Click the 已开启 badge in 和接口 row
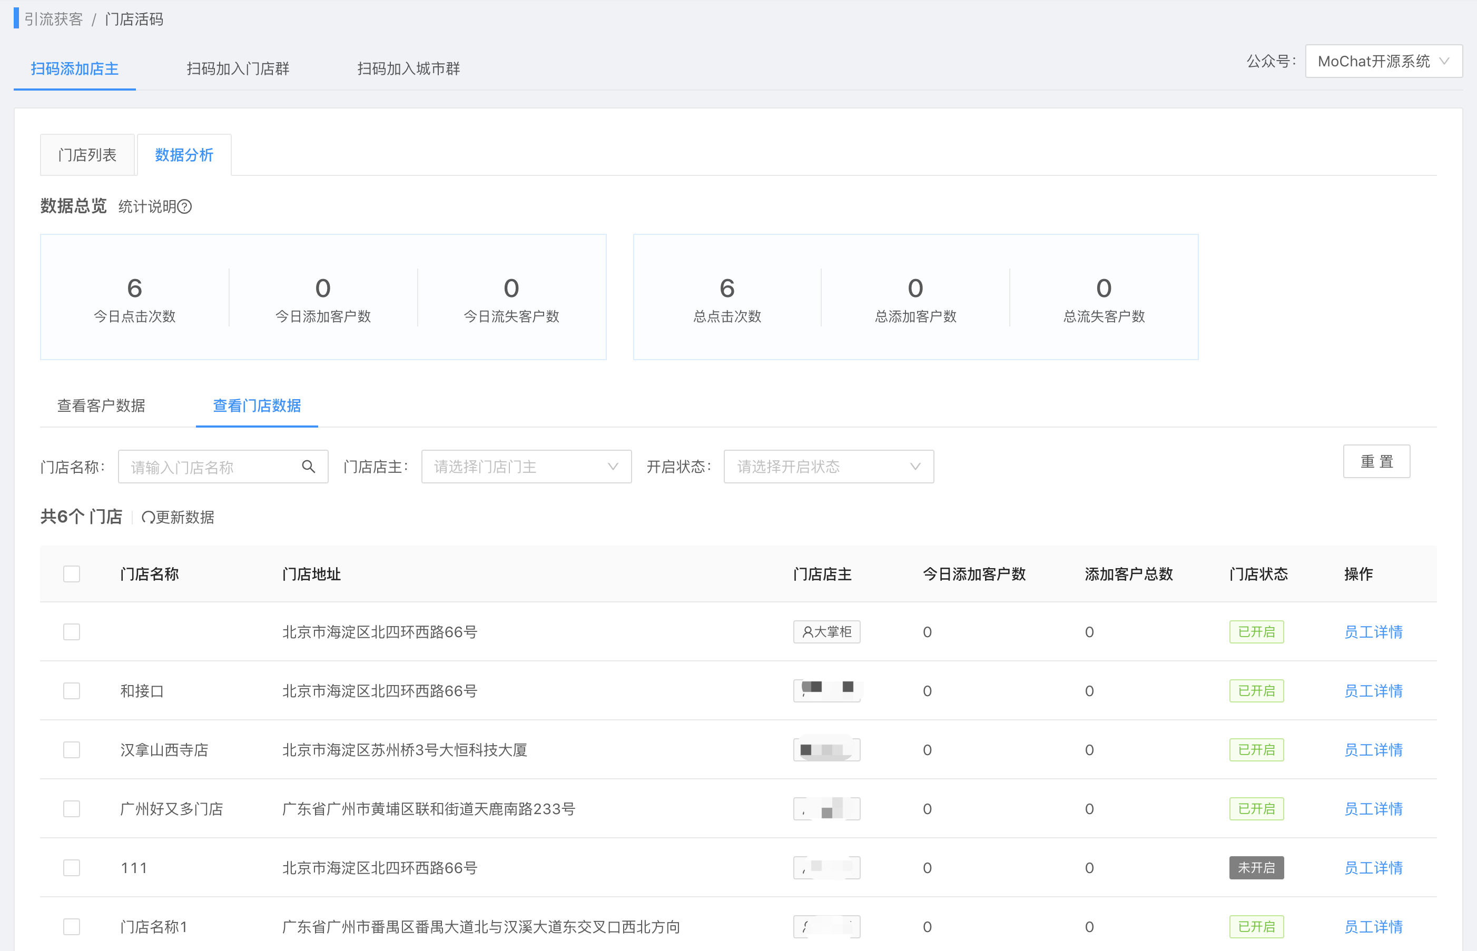The image size is (1477, 951). tap(1256, 690)
